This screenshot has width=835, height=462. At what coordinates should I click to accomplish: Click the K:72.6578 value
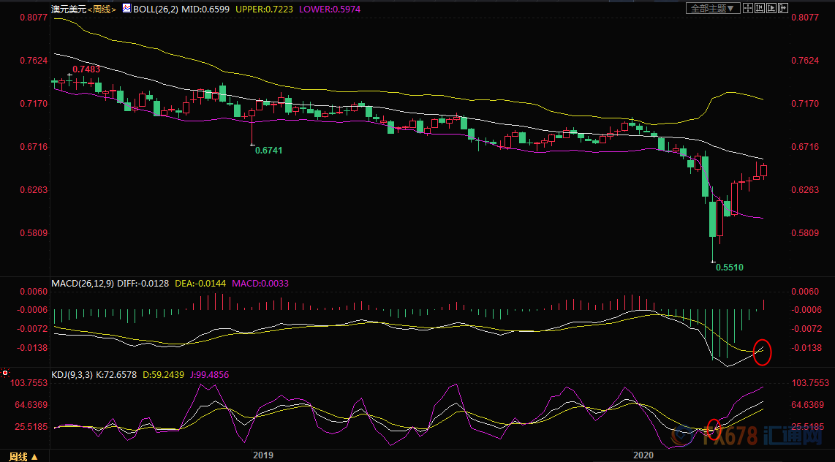pyautogui.click(x=116, y=375)
